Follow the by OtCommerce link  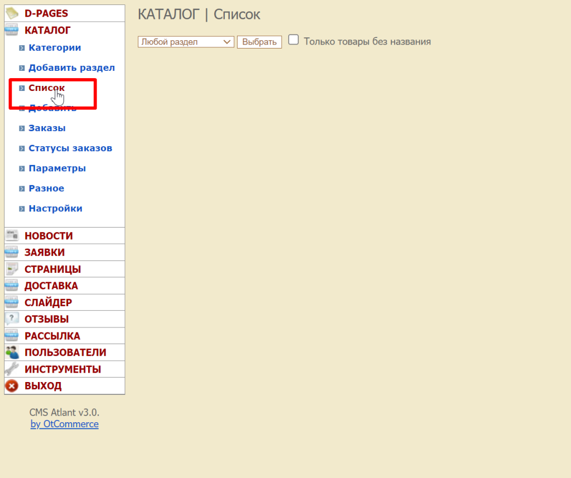(x=65, y=424)
